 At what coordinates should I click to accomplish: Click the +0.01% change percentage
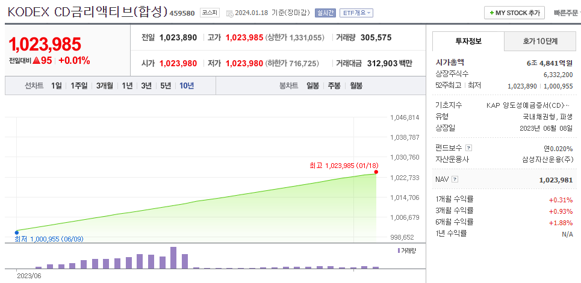74,61
